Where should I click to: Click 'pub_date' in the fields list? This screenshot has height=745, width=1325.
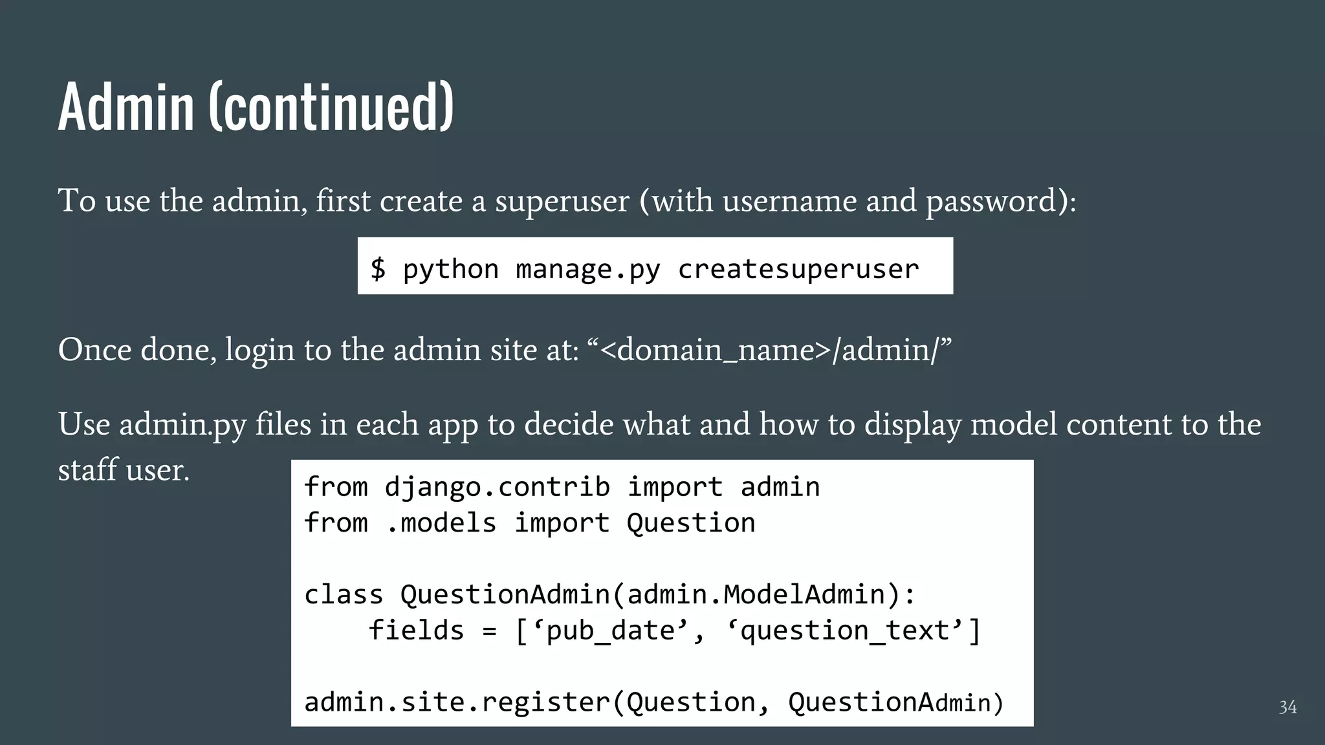coord(610,631)
